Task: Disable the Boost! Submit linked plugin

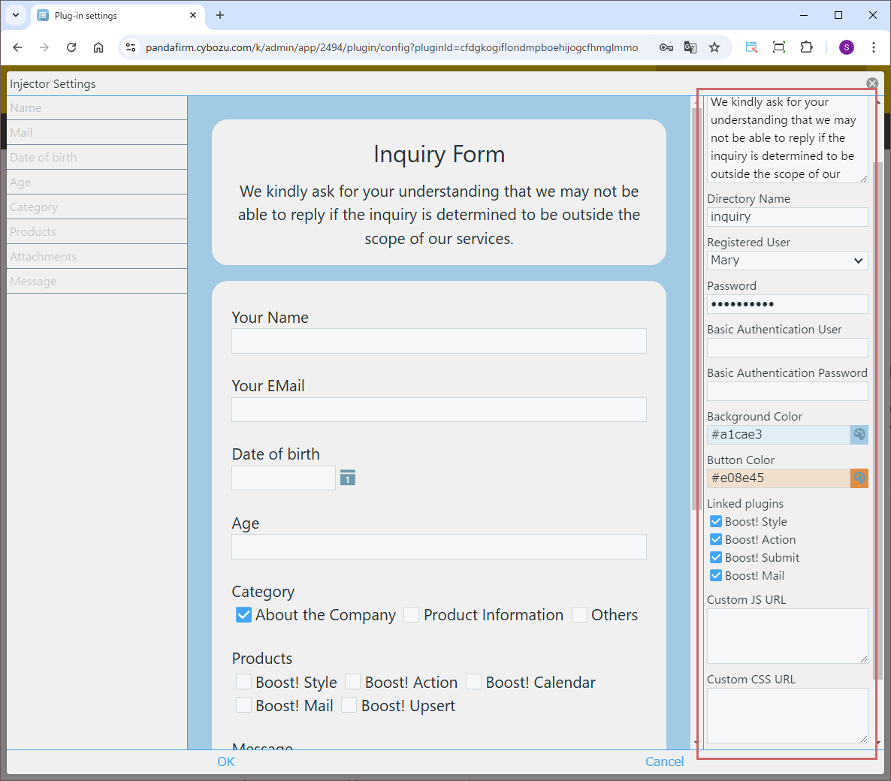Action: pyautogui.click(x=716, y=558)
